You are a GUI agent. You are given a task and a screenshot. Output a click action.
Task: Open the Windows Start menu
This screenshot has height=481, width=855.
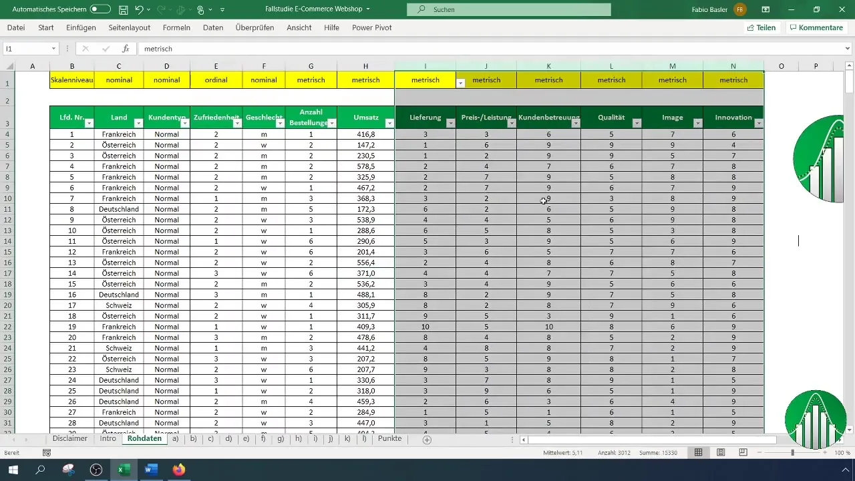[x=12, y=470]
